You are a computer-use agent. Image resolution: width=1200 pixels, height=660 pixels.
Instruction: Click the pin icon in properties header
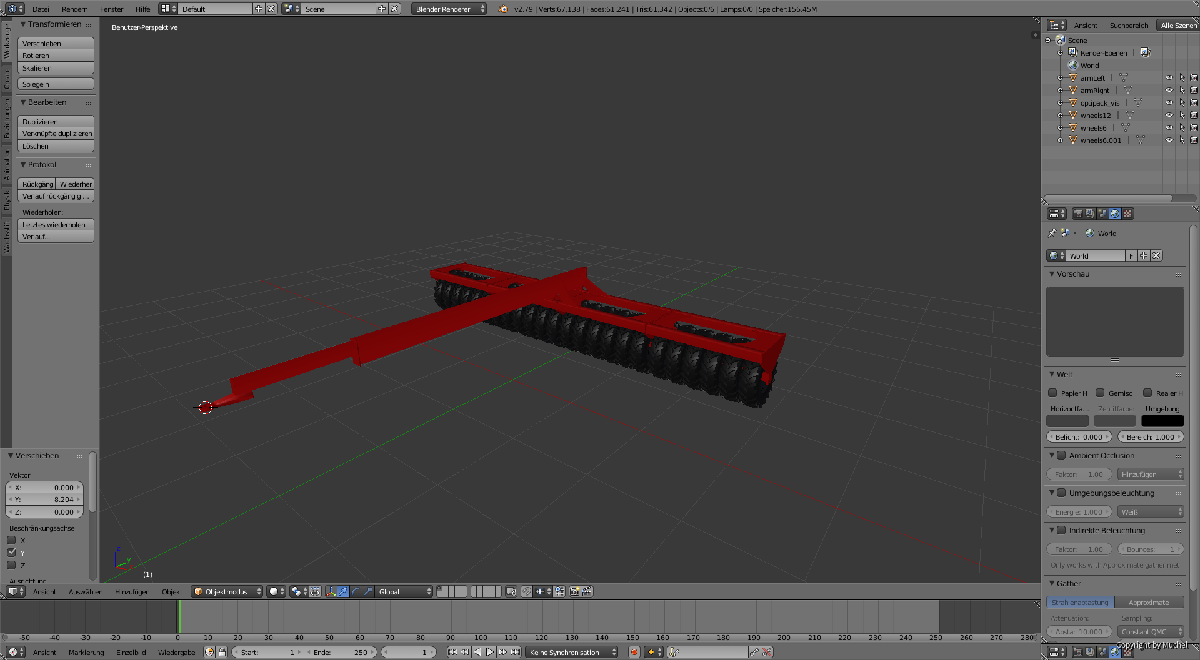pos(1052,233)
